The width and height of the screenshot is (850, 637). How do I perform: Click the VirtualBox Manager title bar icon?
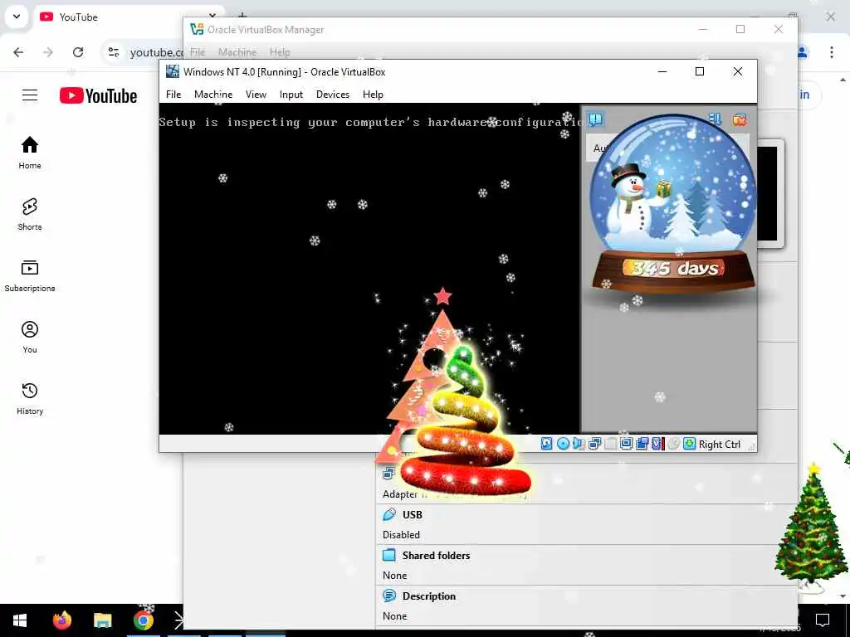click(x=196, y=29)
